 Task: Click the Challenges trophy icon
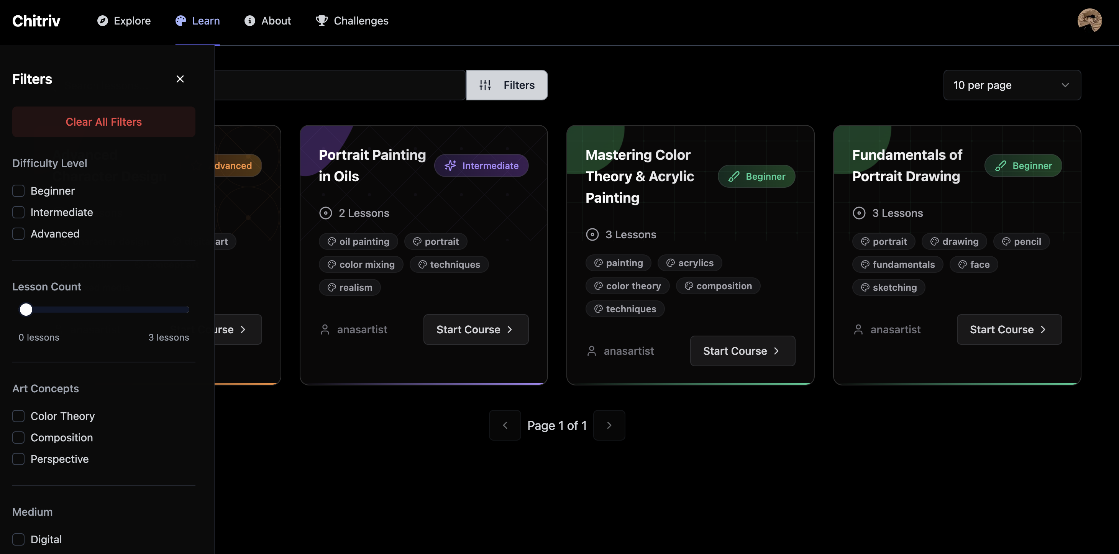[322, 21]
